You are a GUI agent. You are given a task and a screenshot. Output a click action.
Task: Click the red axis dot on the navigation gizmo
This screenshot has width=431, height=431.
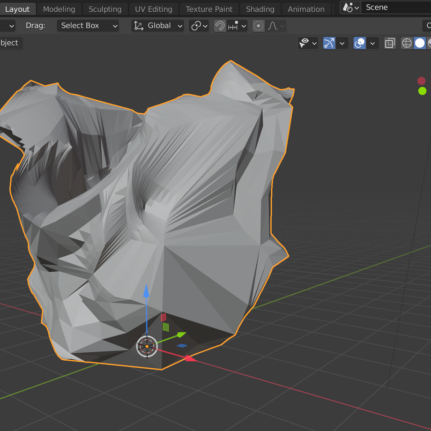[x=421, y=81]
